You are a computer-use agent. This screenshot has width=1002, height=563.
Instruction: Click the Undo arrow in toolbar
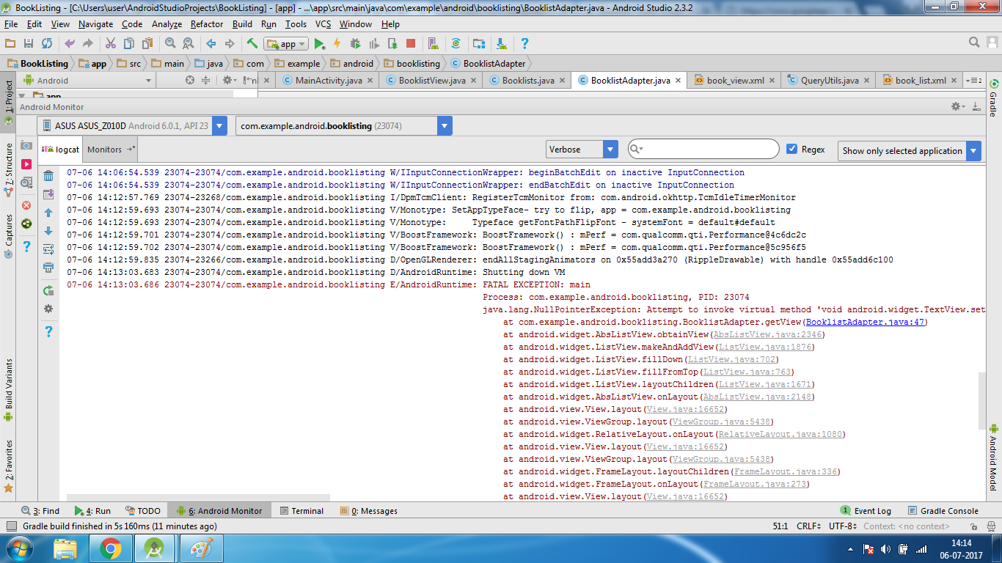(x=70, y=44)
